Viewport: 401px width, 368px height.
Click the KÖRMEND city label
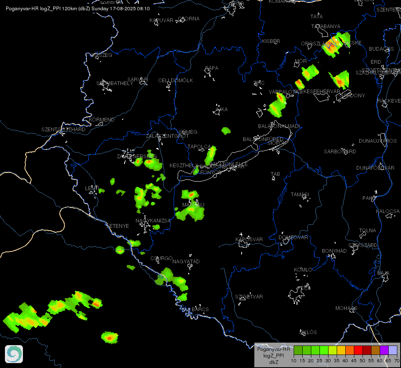coord(102,120)
